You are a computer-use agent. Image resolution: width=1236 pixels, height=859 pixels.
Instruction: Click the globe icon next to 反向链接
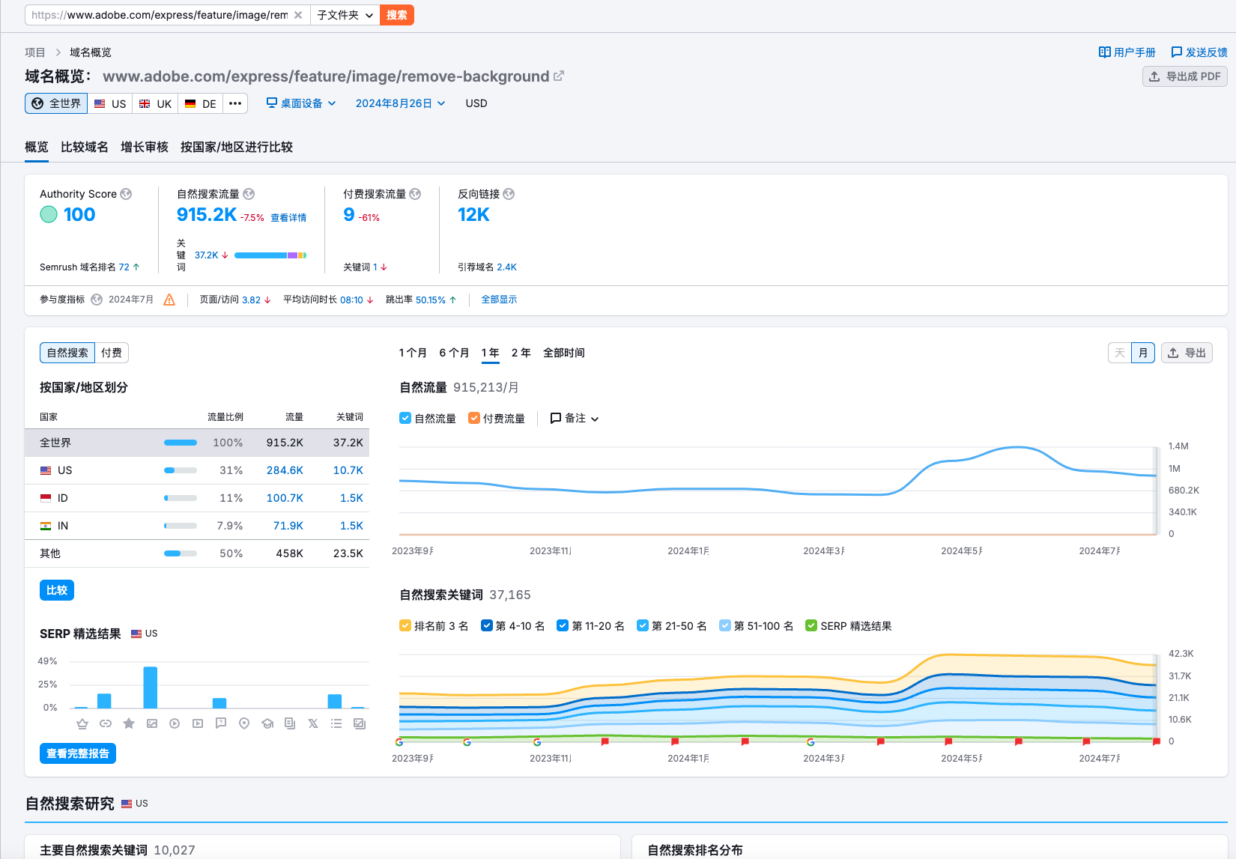click(509, 194)
